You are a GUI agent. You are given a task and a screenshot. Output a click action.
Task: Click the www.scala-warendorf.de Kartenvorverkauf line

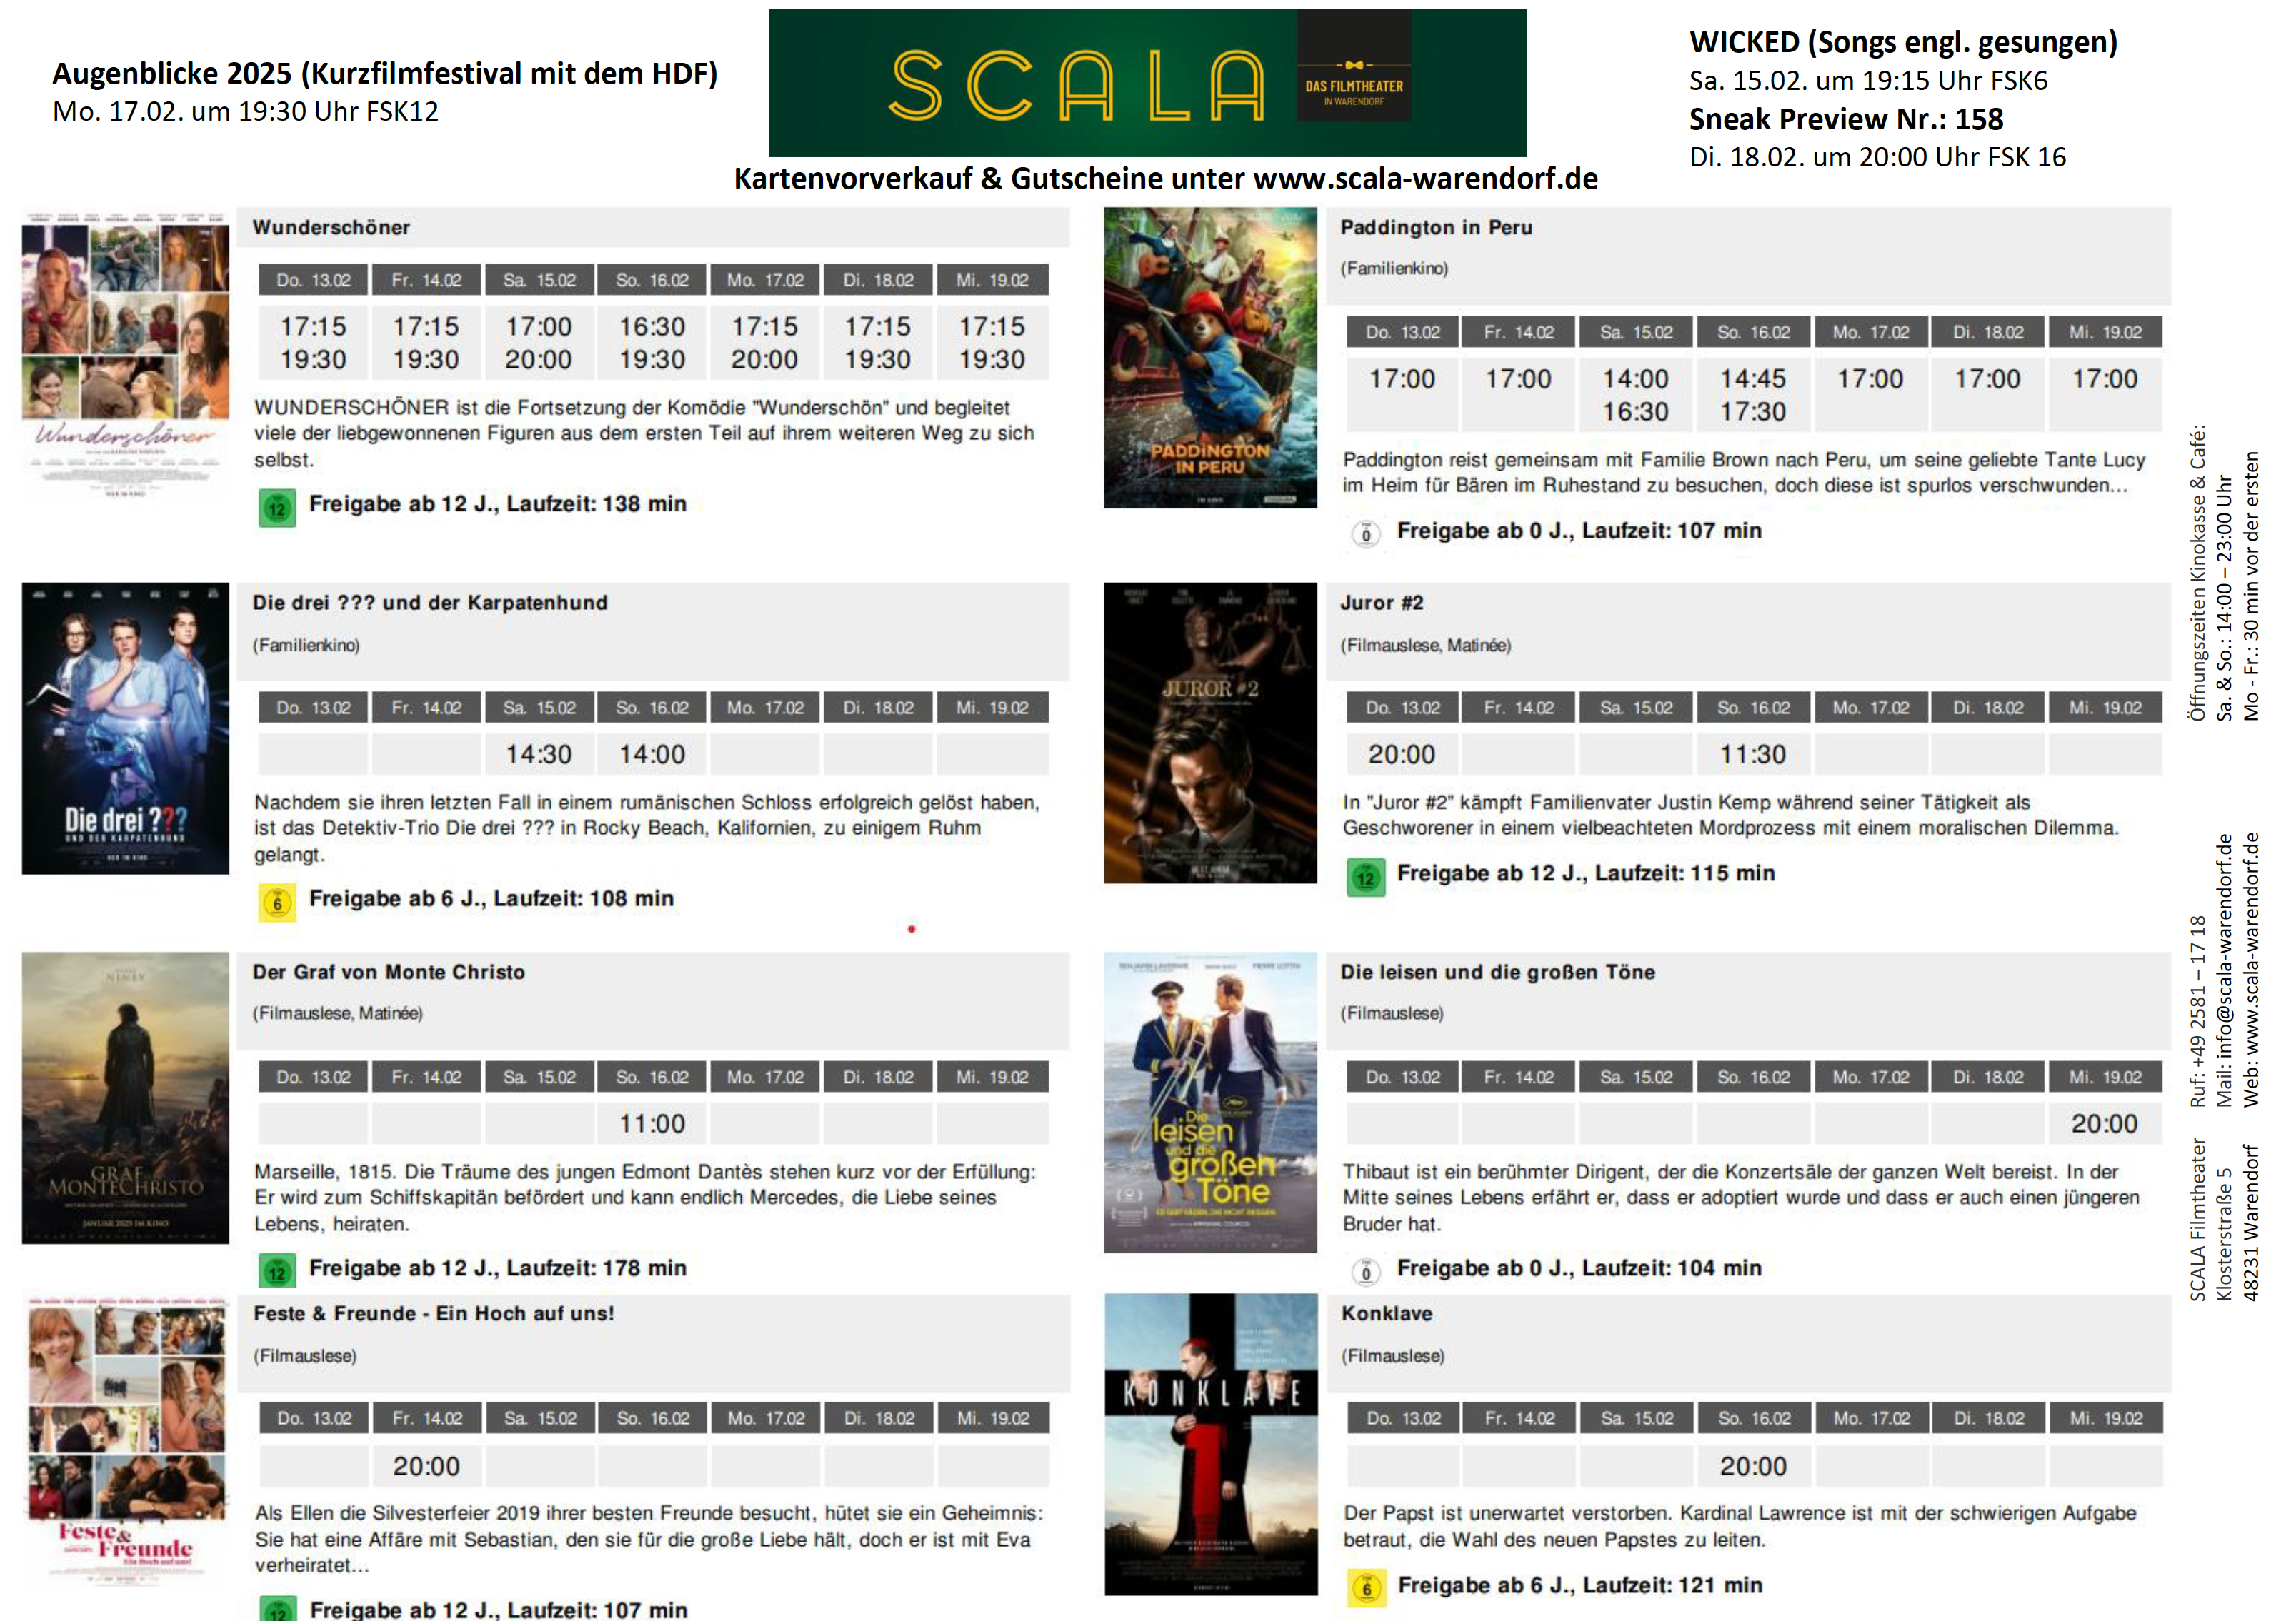(x=1165, y=179)
